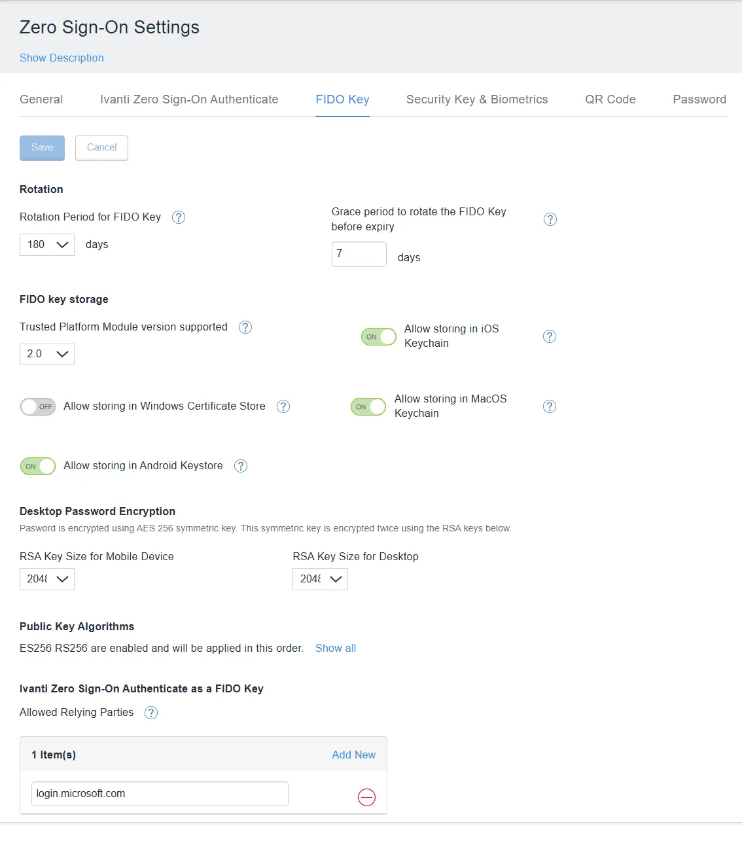Screen dimensions: 742x854
Task: Click the login.microsoft.com relying party field
Action: [x=160, y=794]
